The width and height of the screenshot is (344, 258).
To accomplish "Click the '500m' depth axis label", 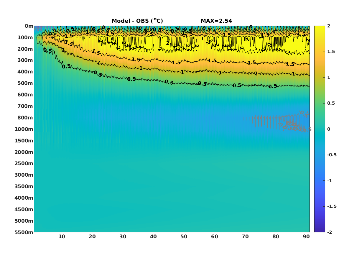I will pos(25,83).
